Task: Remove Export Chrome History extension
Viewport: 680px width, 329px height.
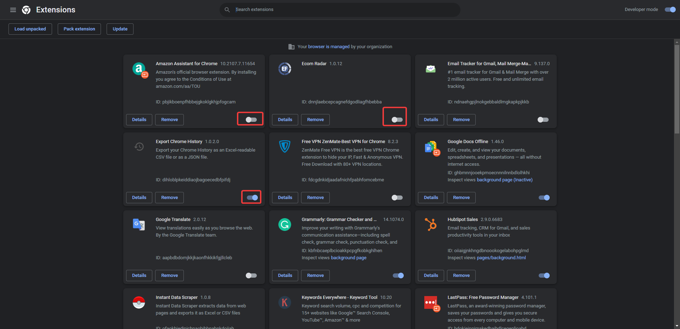Action: point(169,198)
